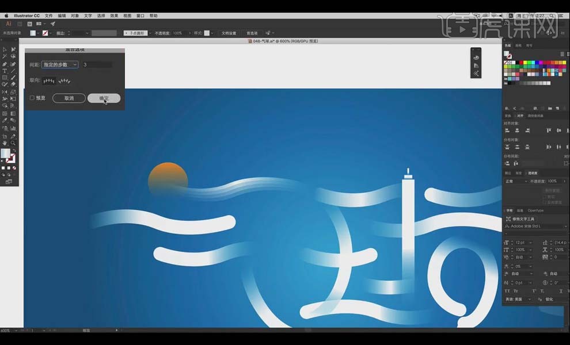Screen dimensions: 570x345
Task: Open the arrange documents icon dropdown
Action: [40, 24]
